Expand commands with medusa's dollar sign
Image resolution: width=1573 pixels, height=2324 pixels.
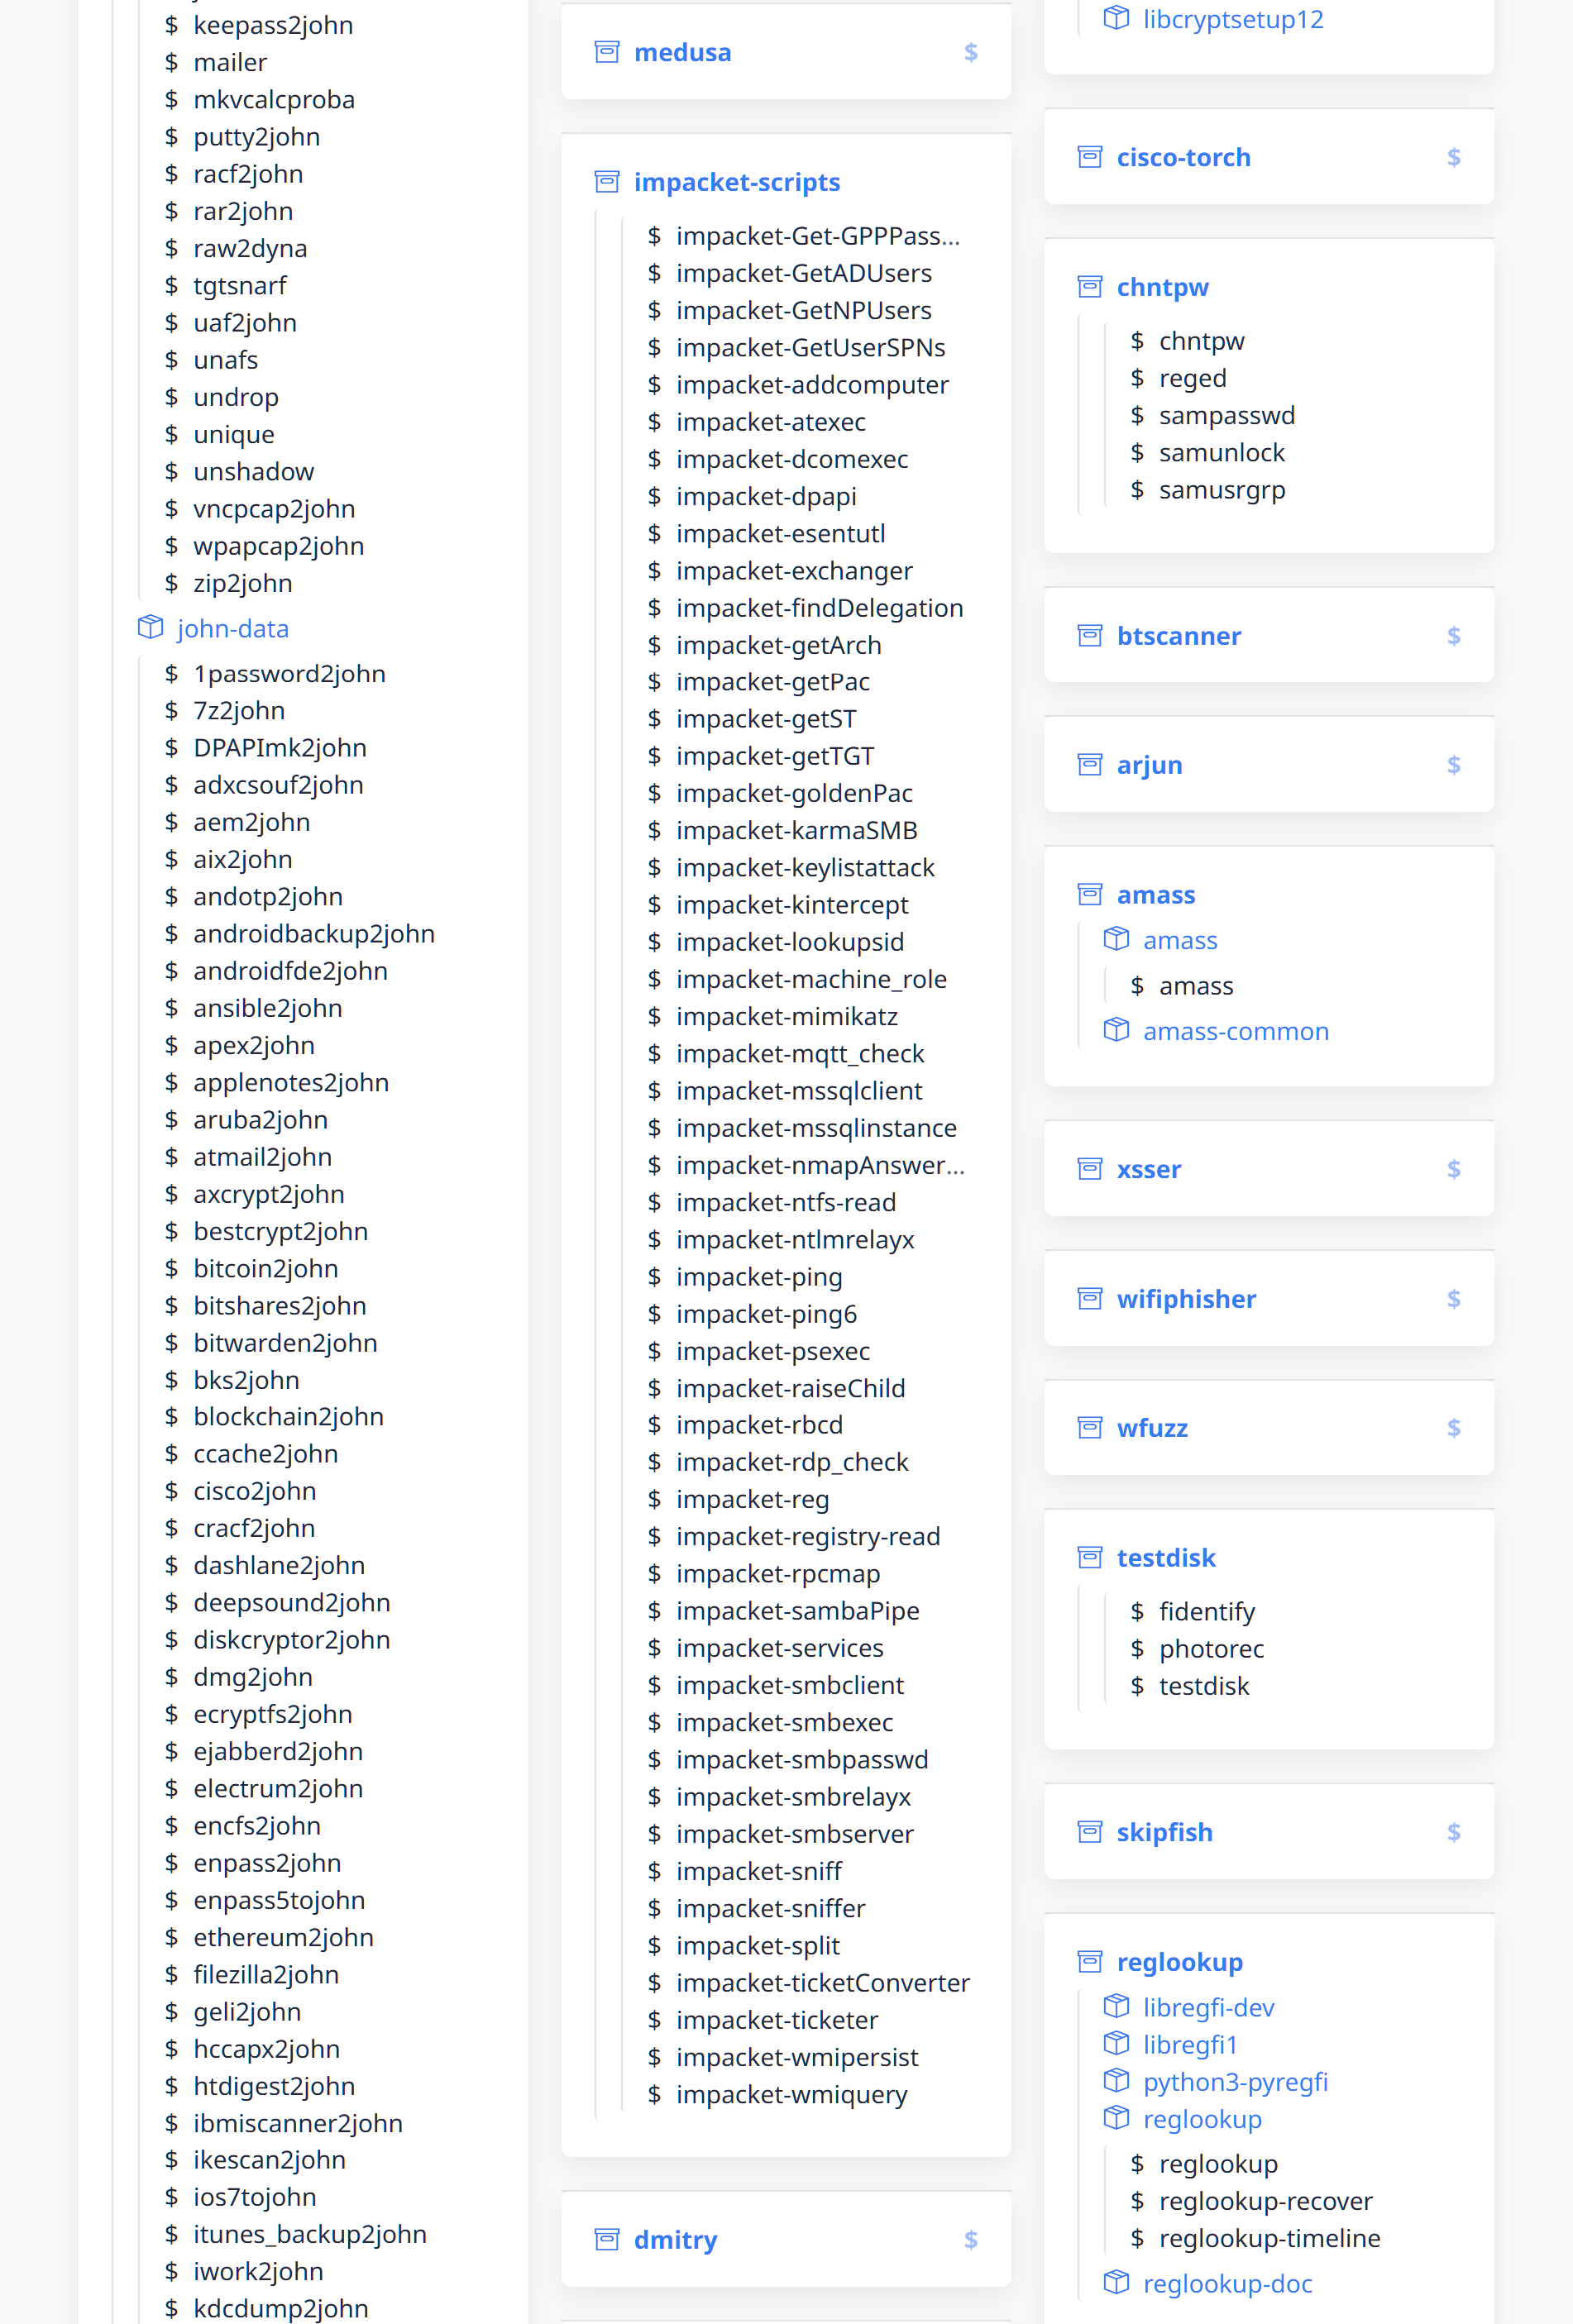pos(971,52)
